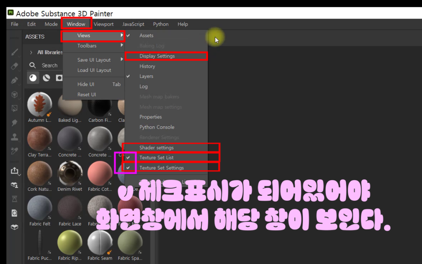This screenshot has width=422, height=264.
Task: Click the ASSETS panel title
Action: tap(35, 37)
